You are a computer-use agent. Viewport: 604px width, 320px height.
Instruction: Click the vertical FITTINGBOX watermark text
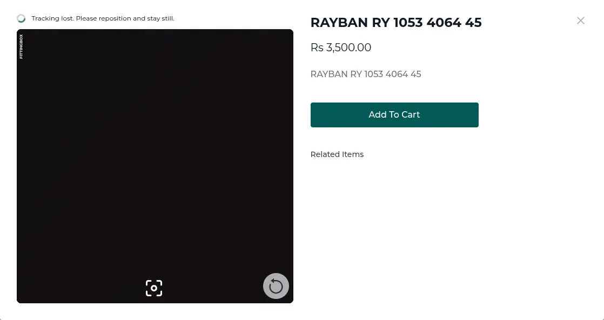pyautogui.click(x=21, y=46)
